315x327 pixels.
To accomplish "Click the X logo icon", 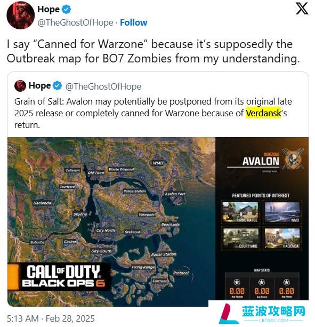I will tap(302, 9).
